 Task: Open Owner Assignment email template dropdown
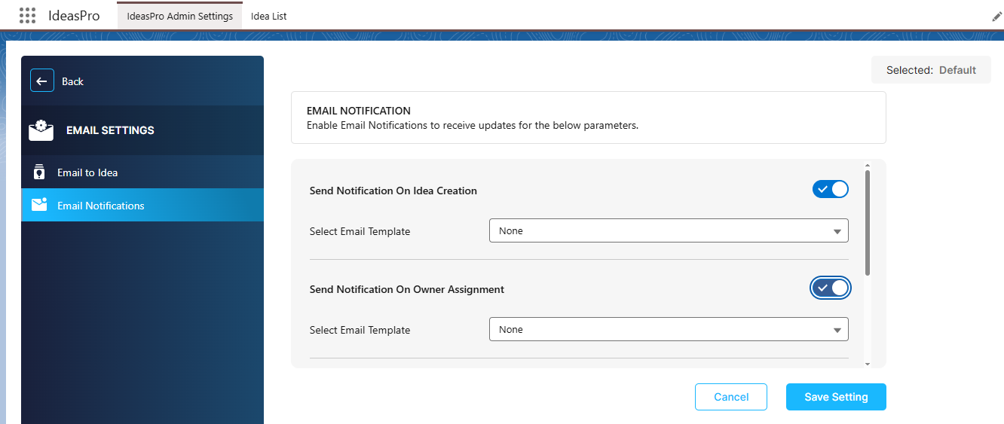pos(669,329)
